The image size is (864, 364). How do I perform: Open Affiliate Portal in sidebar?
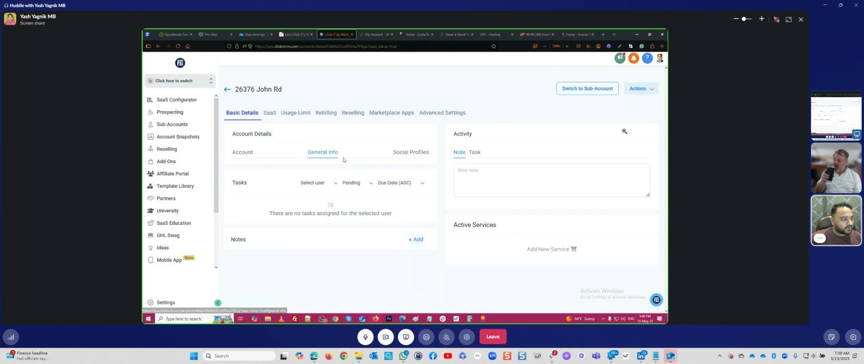click(172, 174)
